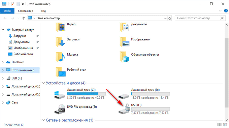Click the pin next to Документы in sidebar
Screen dimensions: 229x128
coord(37,42)
